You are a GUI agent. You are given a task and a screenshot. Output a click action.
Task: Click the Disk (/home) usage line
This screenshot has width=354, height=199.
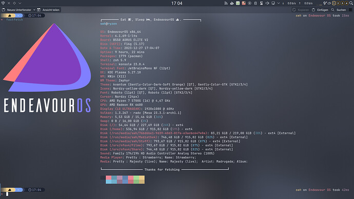(x=146, y=129)
